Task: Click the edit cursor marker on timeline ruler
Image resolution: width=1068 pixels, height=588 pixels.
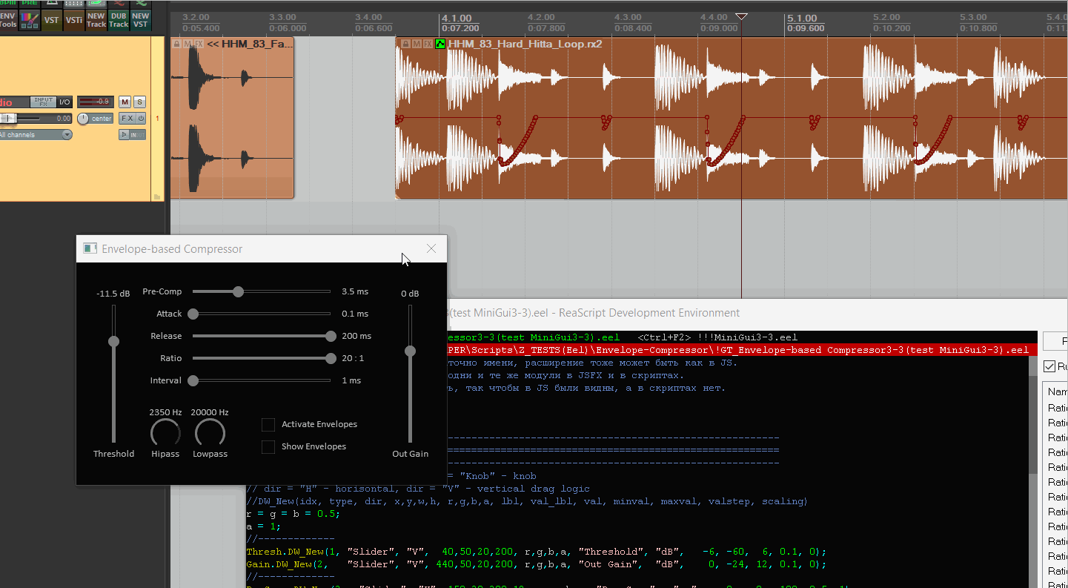Action: pos(741,16)
